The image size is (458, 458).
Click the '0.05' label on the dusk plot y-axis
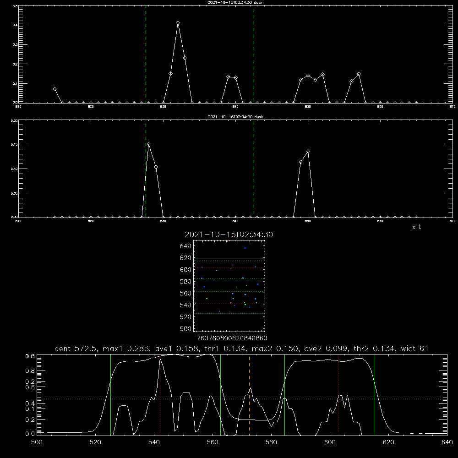tap(15, 193)
